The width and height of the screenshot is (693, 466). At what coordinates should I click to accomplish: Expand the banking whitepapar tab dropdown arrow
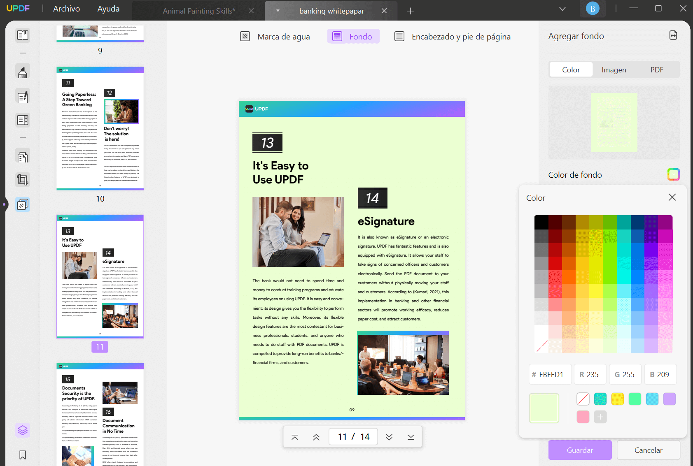pyautogui.click(x=278, y=11)
